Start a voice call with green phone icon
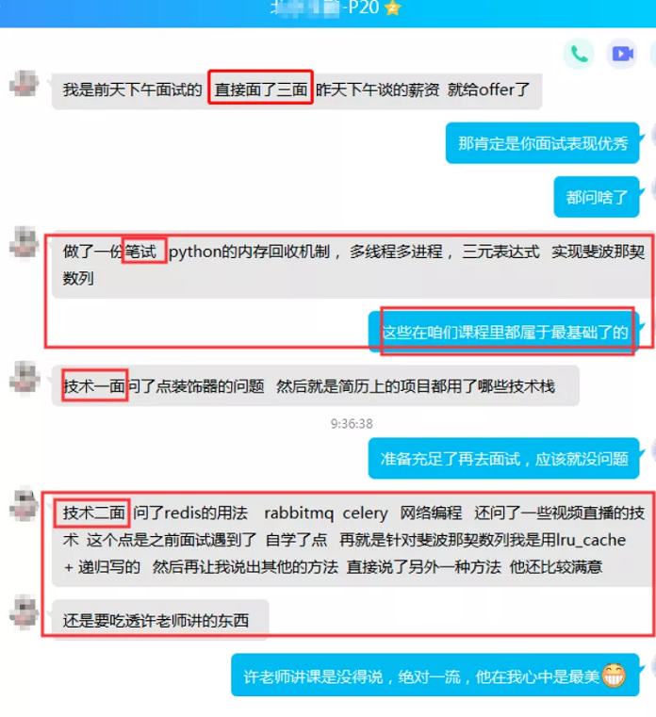Viewport: 656px width, 717px height. tap(579, 54)
